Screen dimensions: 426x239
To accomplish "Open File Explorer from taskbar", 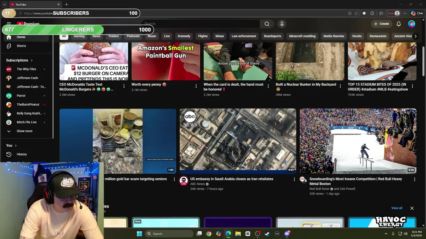I will (x=238, y=234).
